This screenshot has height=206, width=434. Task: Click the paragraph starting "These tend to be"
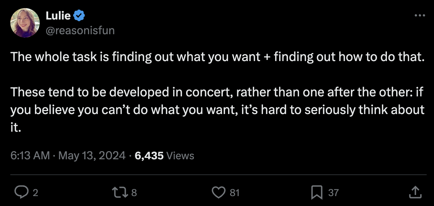[x=217, y=110]
